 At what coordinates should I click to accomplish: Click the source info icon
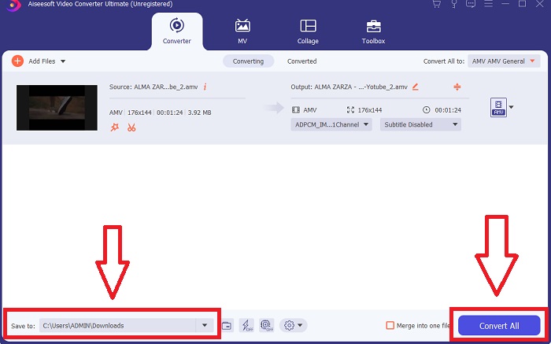(x=205, y=87)
